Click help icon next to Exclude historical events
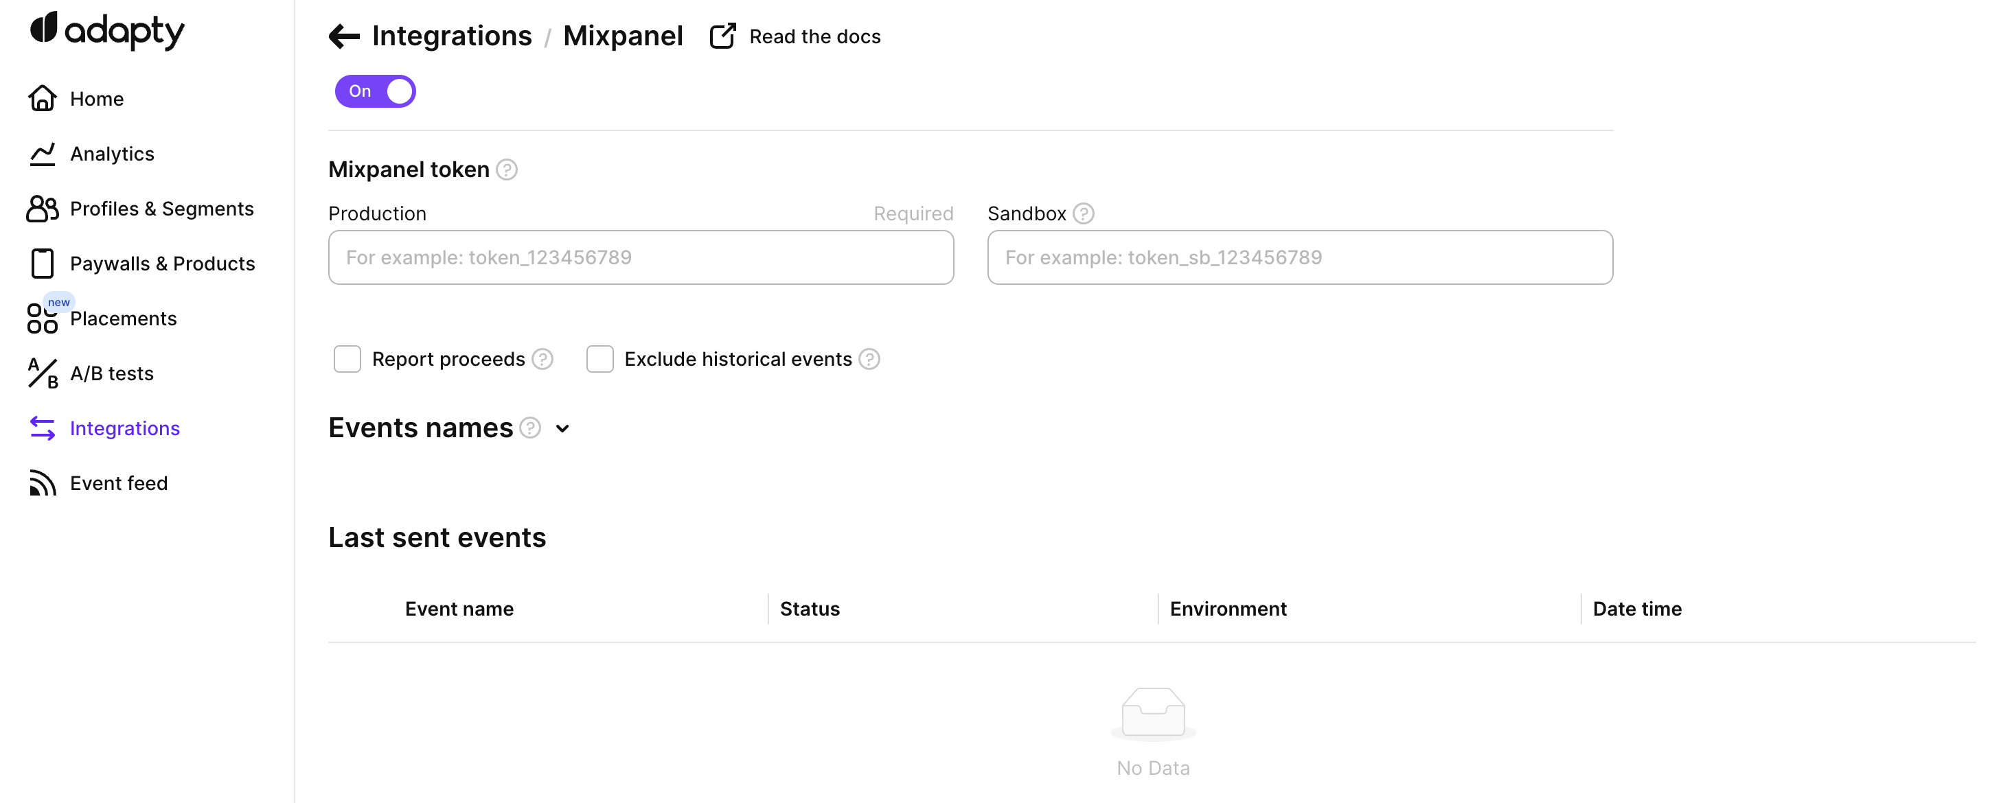The image size is (2012, 803). 869,359
